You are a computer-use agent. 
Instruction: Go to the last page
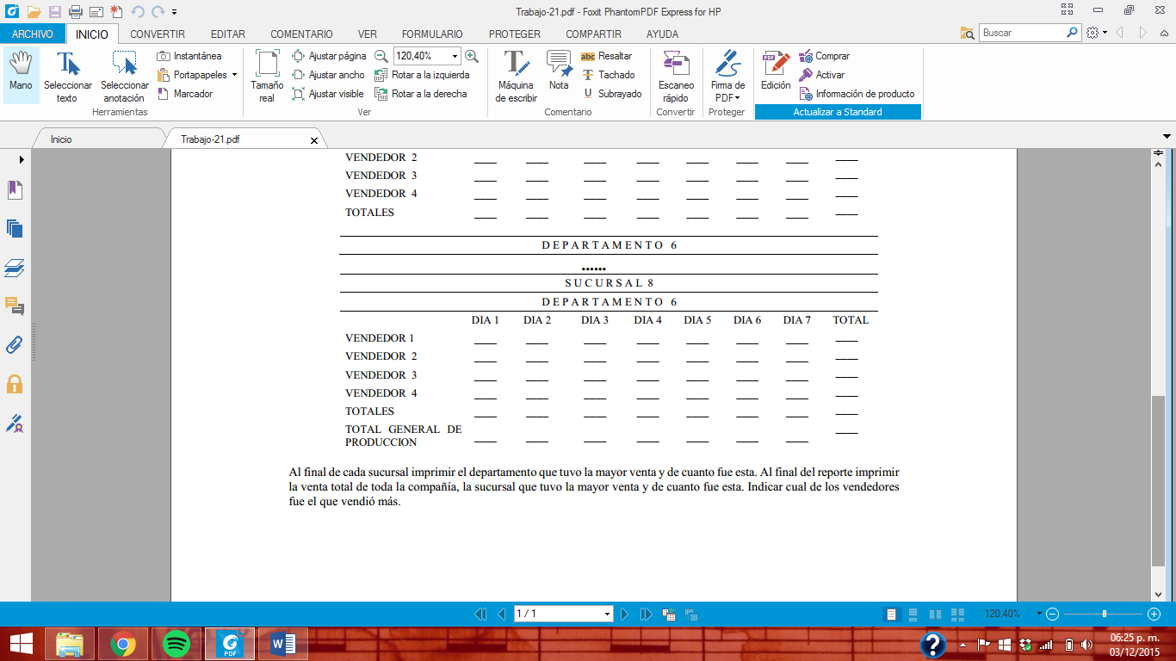(x=646, y=614)
